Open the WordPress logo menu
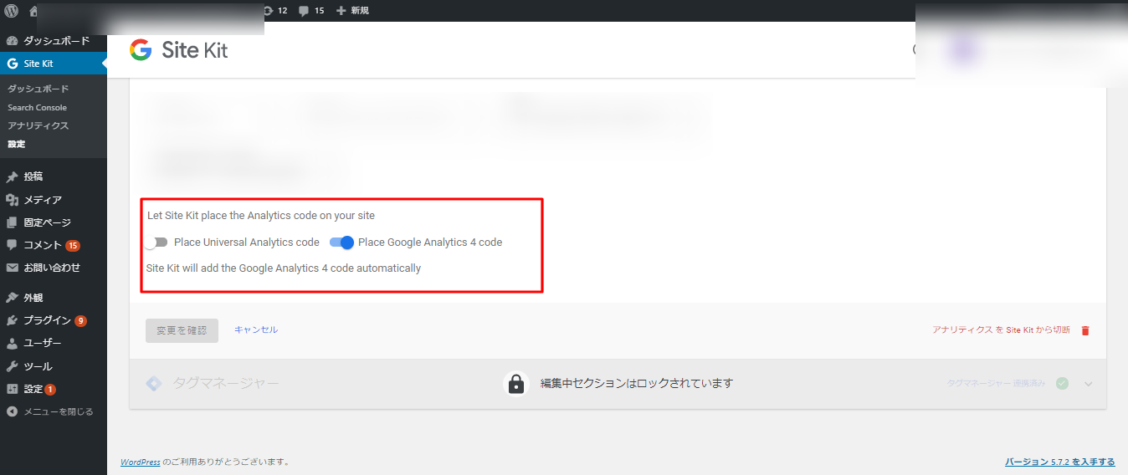Viewport: 1128px width, 475px height. [x=12, y=11]
